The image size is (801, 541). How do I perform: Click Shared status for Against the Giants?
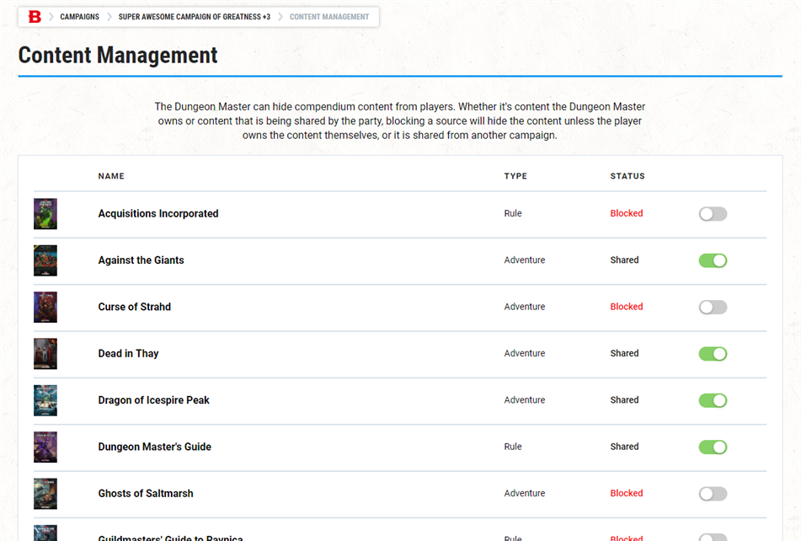pyautogui.click(x=624, y=260)
